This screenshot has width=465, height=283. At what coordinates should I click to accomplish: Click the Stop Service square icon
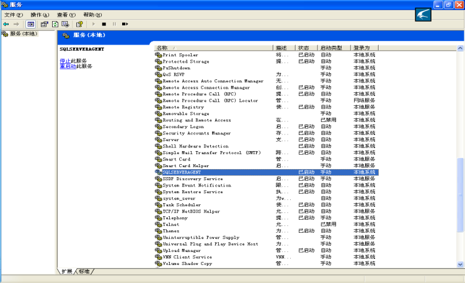104,24
